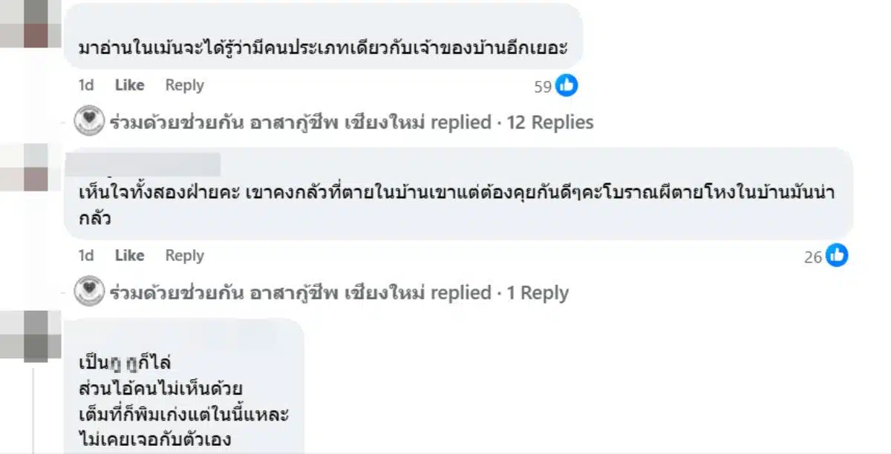This screenshot has width=891, height=454.
Task: Like the comment that has 26 reactions
Action: pos(129,256)
